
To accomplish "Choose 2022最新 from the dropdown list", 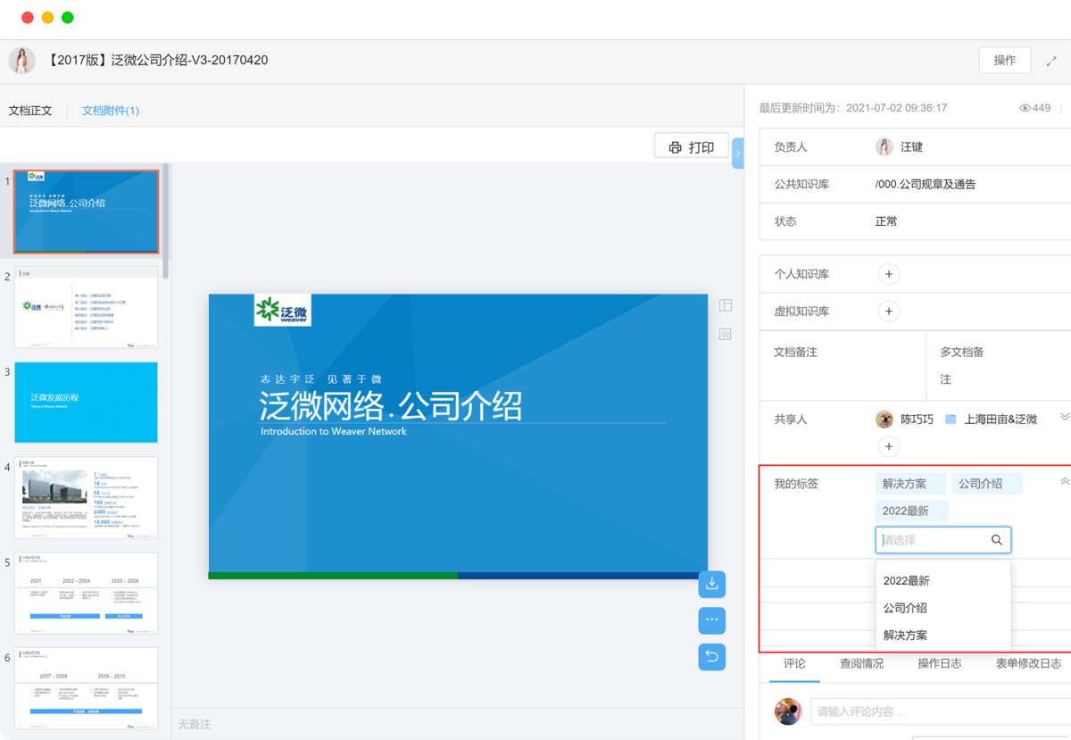I will [x=943, y=581].
